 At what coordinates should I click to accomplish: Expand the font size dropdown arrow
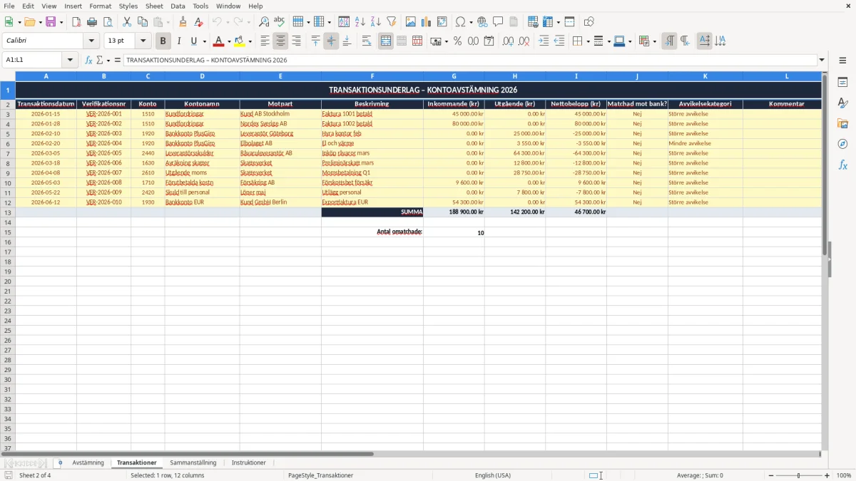[x=143, y=41]
